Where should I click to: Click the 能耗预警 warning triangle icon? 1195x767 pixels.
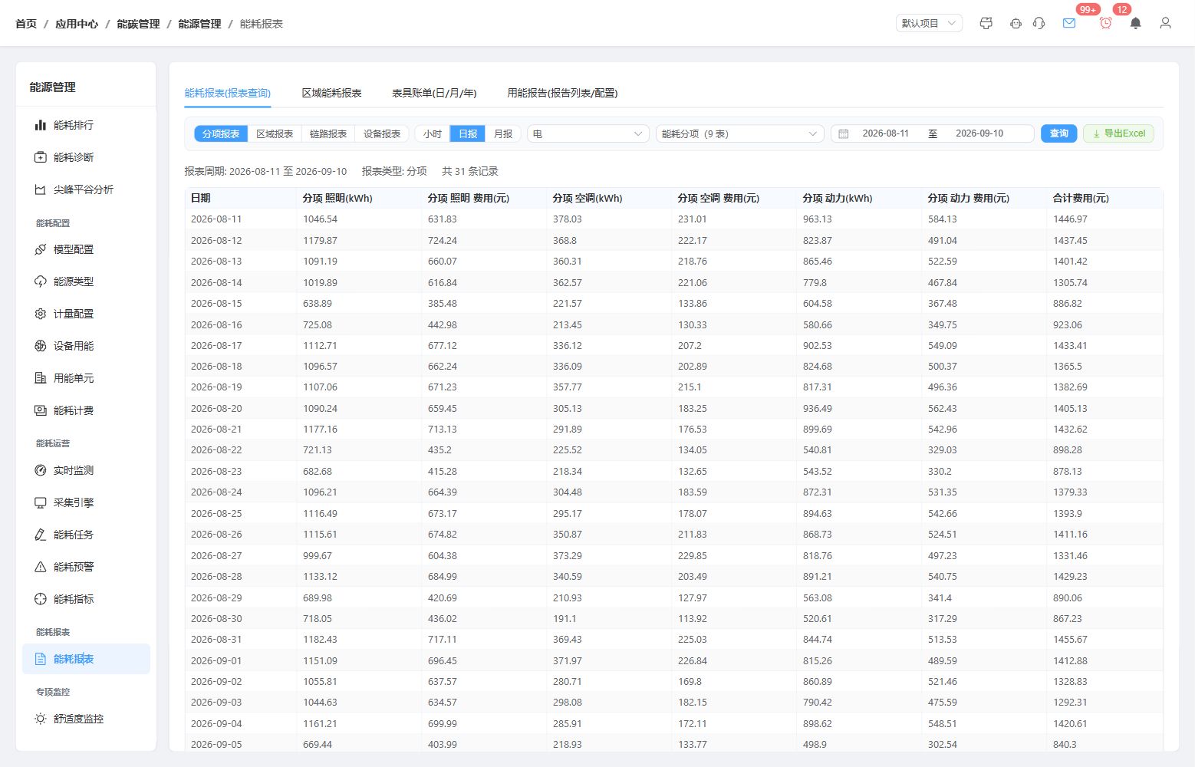[x=41, y=567]
